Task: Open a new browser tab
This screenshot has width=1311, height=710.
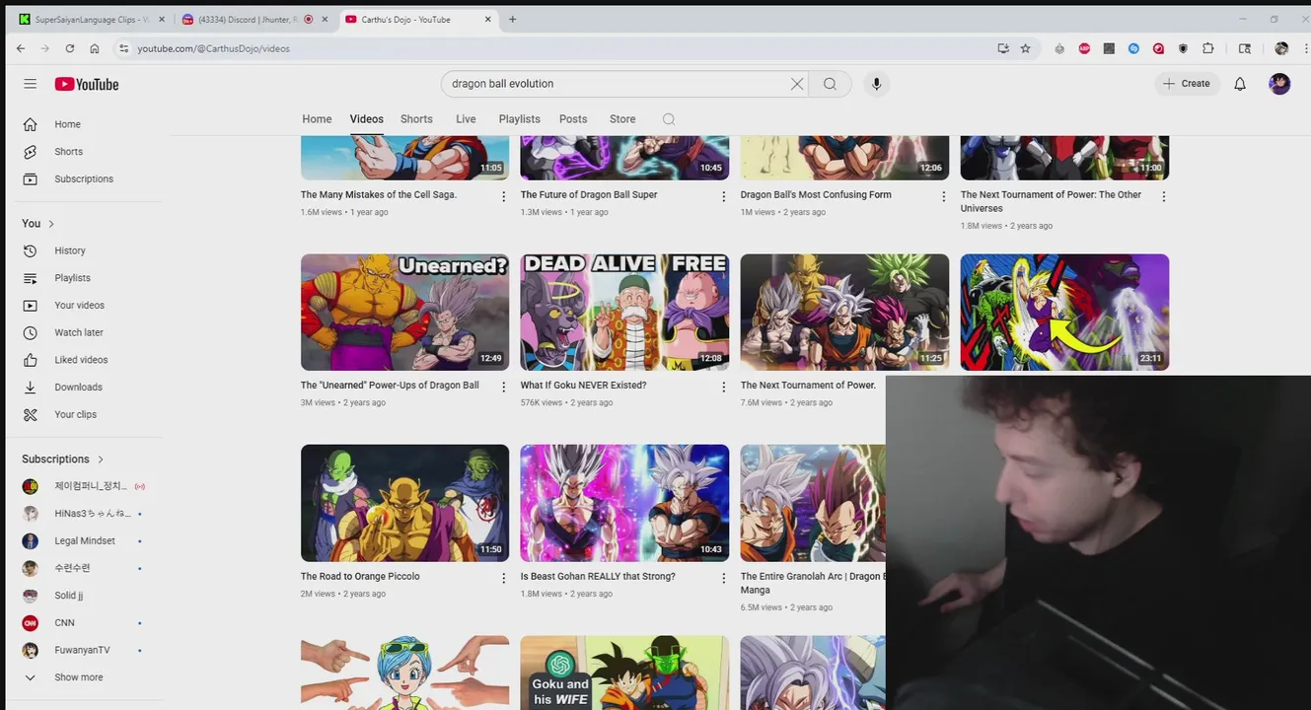Action: [512, 19]
